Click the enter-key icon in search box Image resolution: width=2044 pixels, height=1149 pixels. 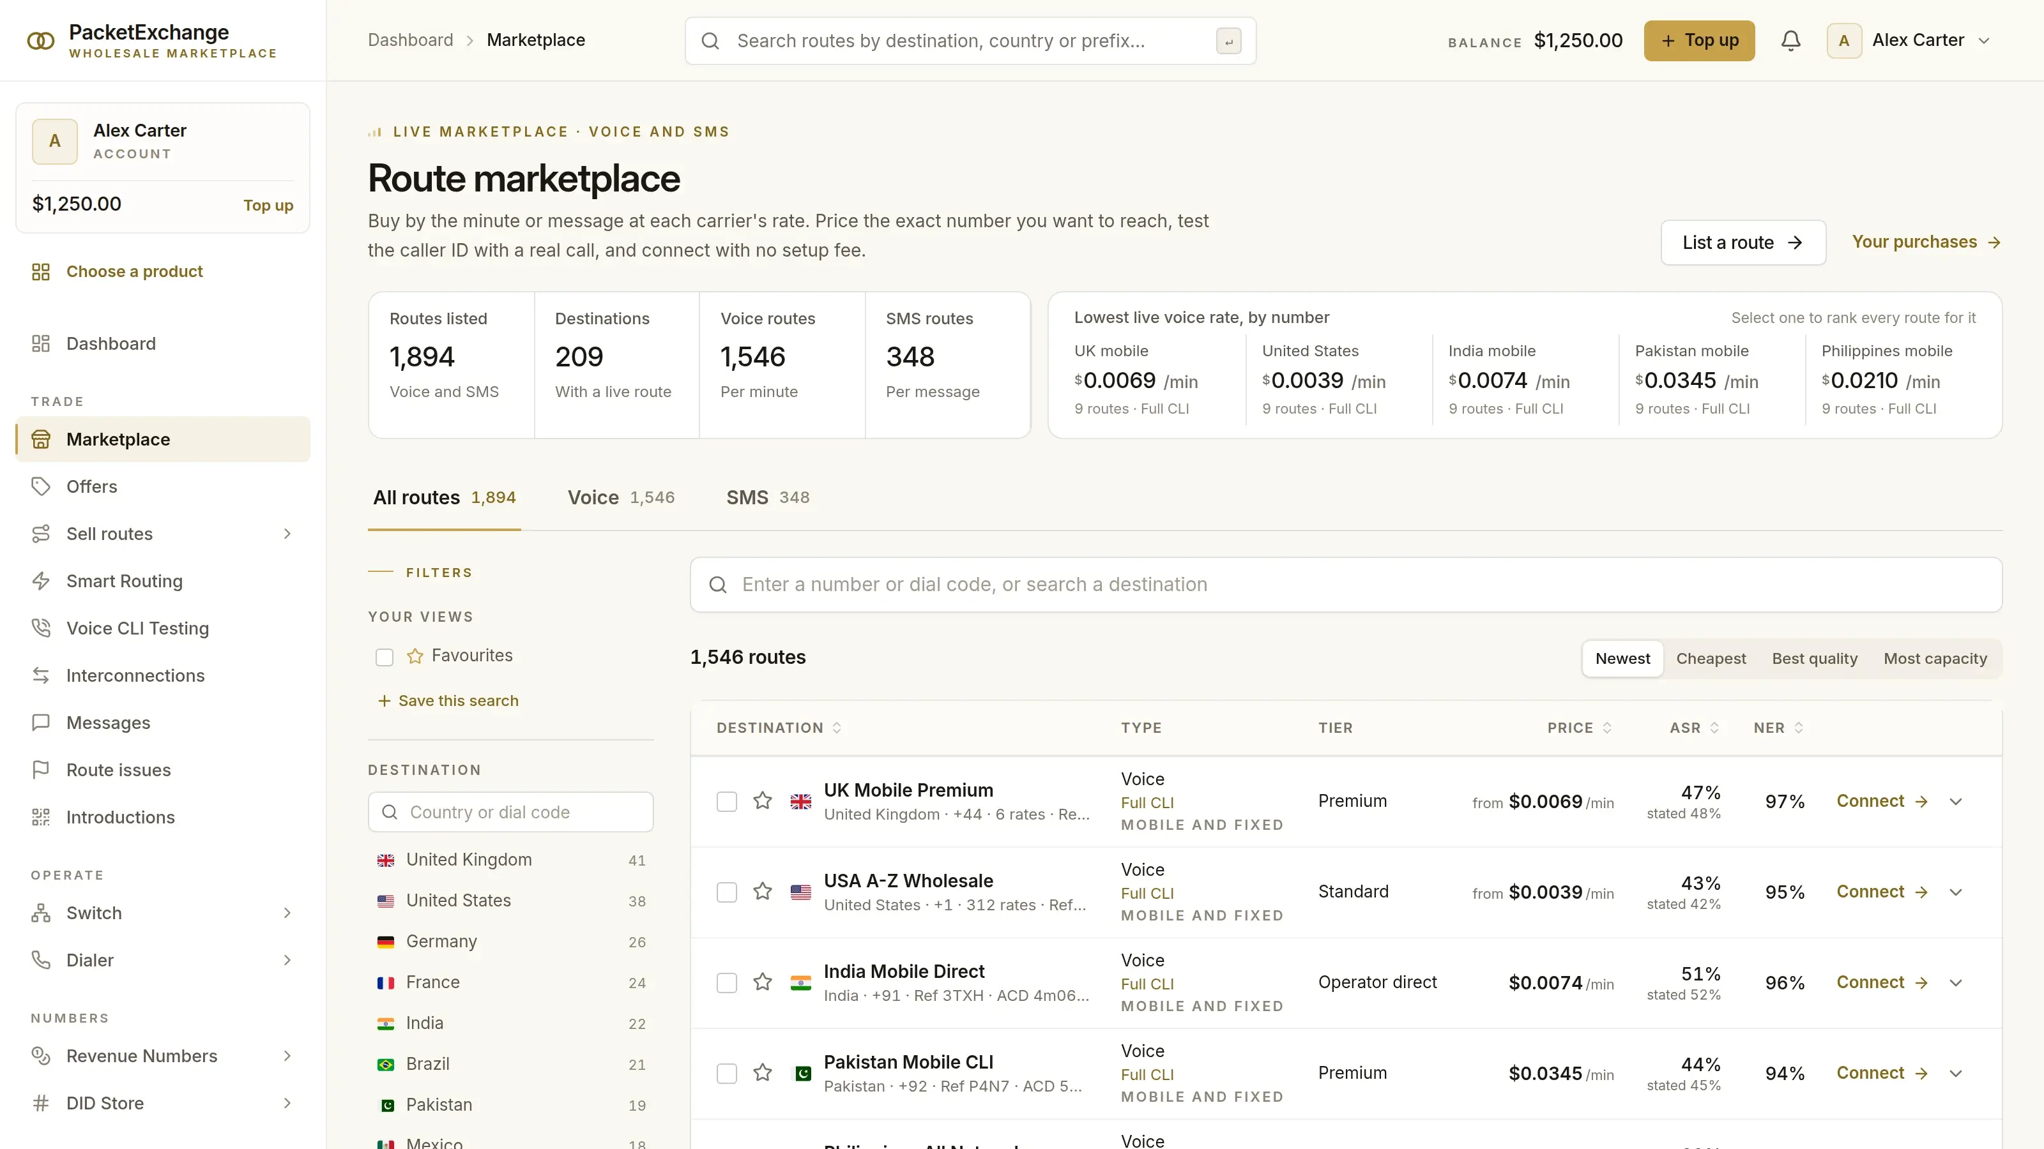1228,41
